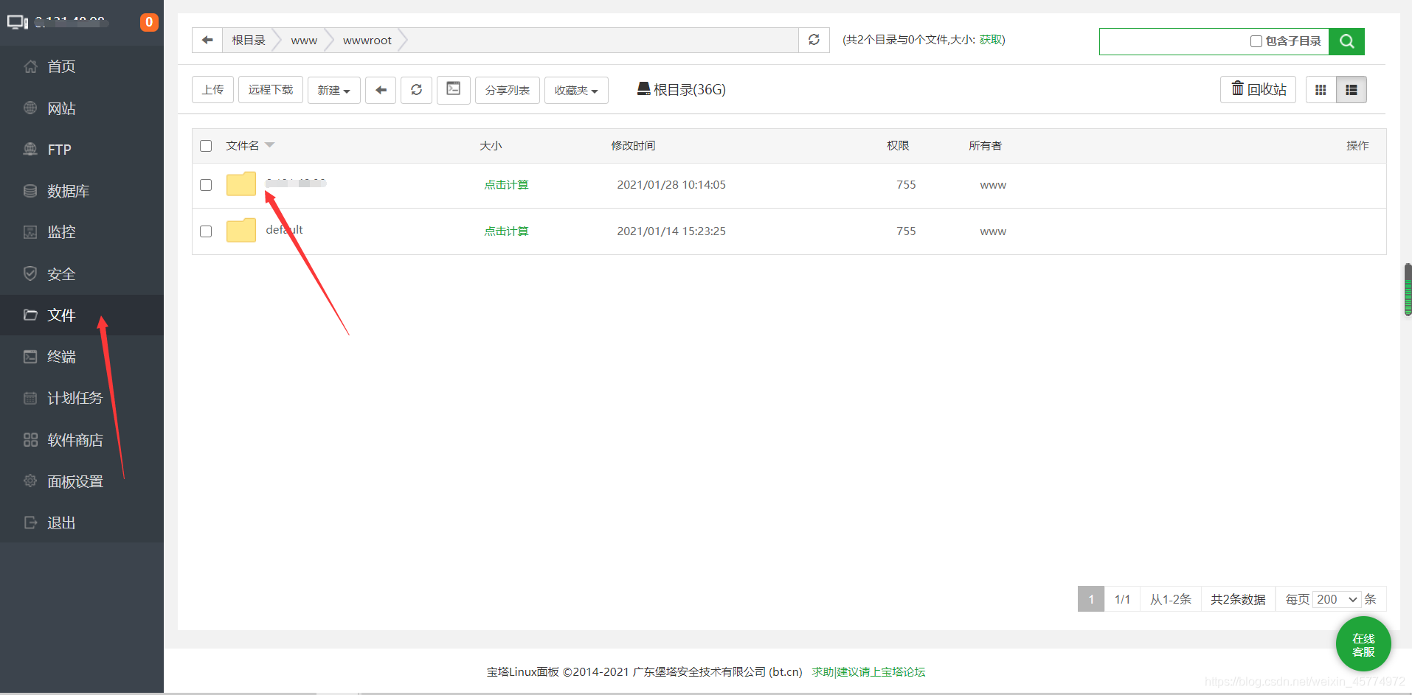The width and height of the screenshot is (1412, 695).
Task: Open the terminal icon in the file toolbar
Action: click(x=453, y=89)
